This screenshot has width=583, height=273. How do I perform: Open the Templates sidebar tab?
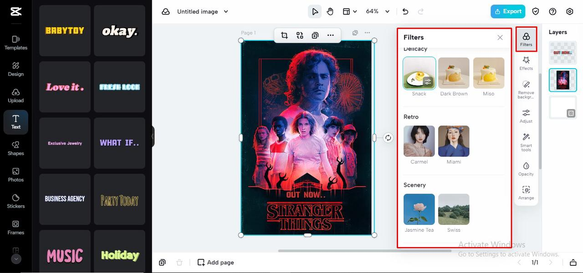pos(16,43)
